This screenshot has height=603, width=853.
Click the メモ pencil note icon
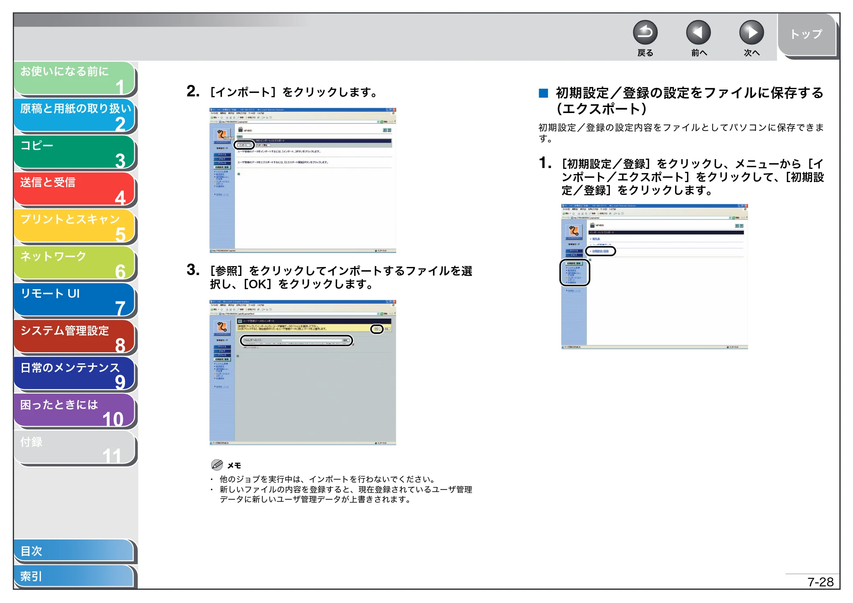(217, 465)
